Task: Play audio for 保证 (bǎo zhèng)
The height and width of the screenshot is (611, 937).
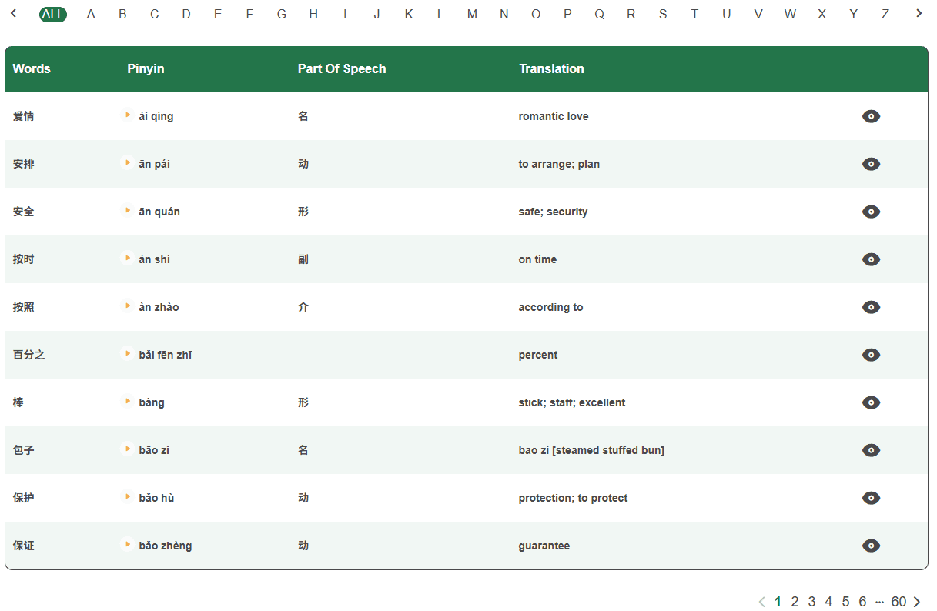Action: 128,545
